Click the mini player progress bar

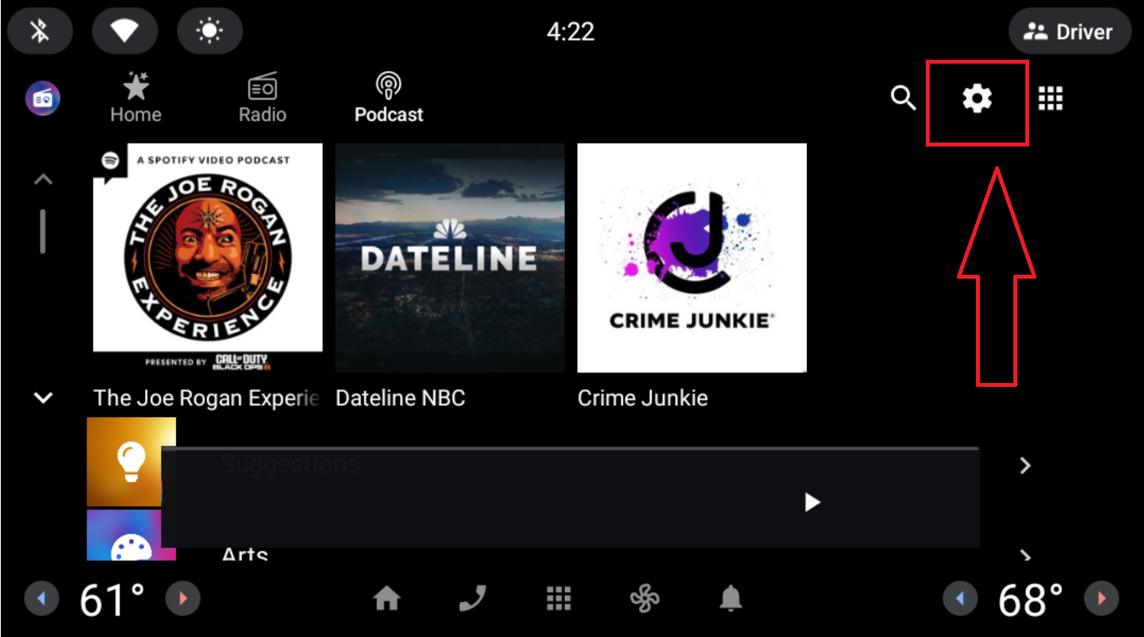pos(570,448)
